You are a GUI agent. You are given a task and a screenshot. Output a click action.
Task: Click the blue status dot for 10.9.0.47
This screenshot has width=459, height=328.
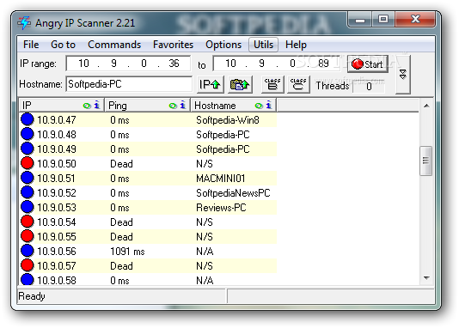(x=28, y=119)
